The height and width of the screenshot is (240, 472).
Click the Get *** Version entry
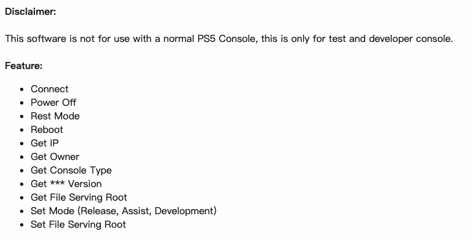[66, 184]
